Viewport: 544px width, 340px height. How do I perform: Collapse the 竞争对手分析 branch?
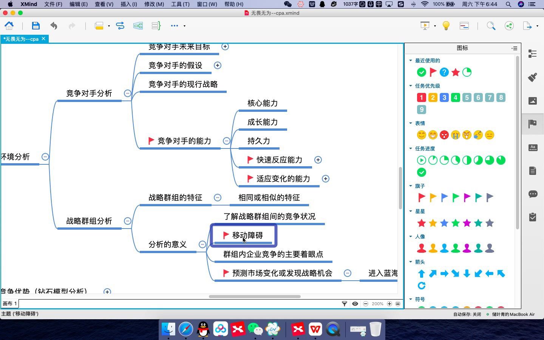click(128, 93)
